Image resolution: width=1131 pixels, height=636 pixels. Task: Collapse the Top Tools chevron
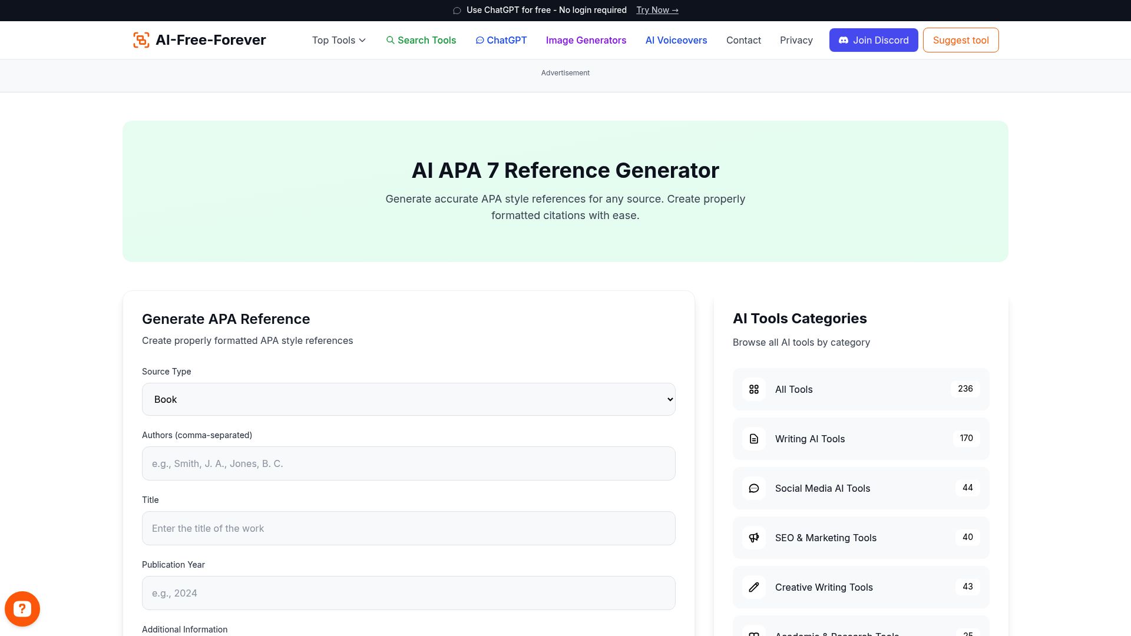pos(362,40)
